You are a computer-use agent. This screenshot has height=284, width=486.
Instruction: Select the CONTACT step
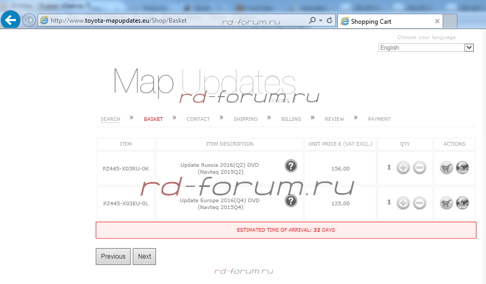point(198,119)
